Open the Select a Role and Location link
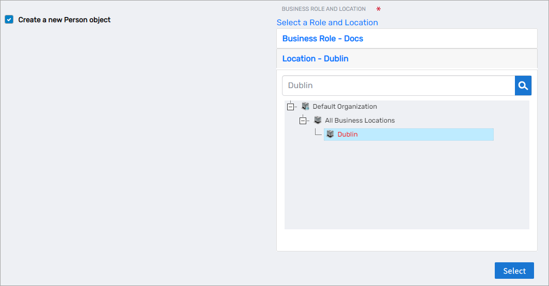 (327, 23)
